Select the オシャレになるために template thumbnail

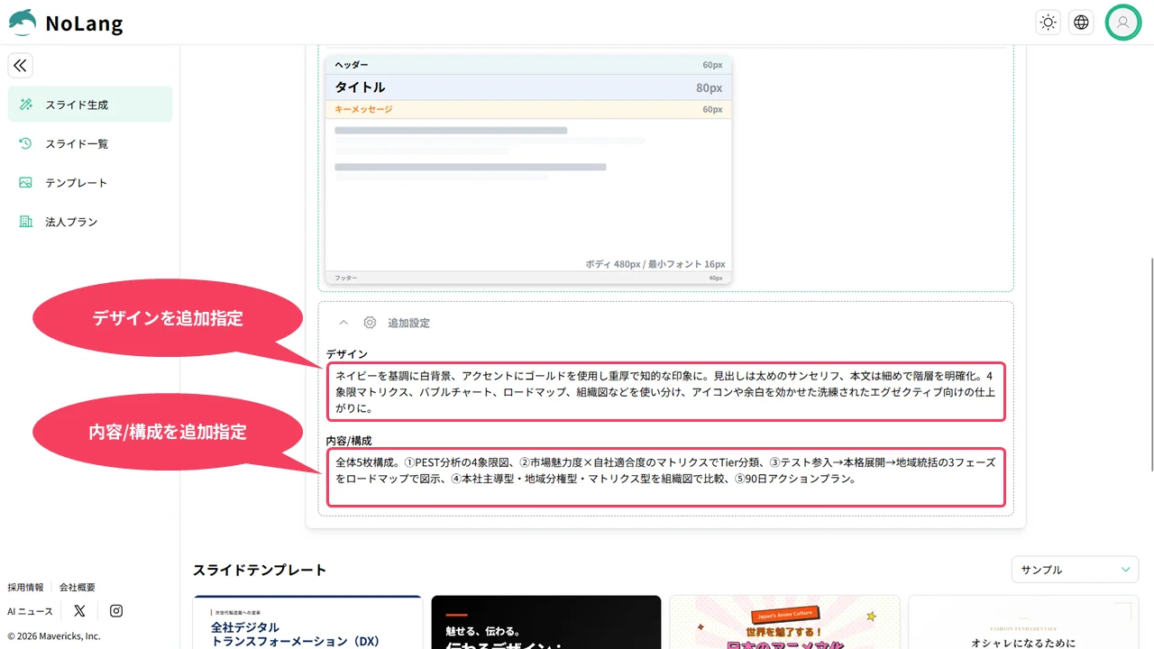click(x=1023, y=622)
